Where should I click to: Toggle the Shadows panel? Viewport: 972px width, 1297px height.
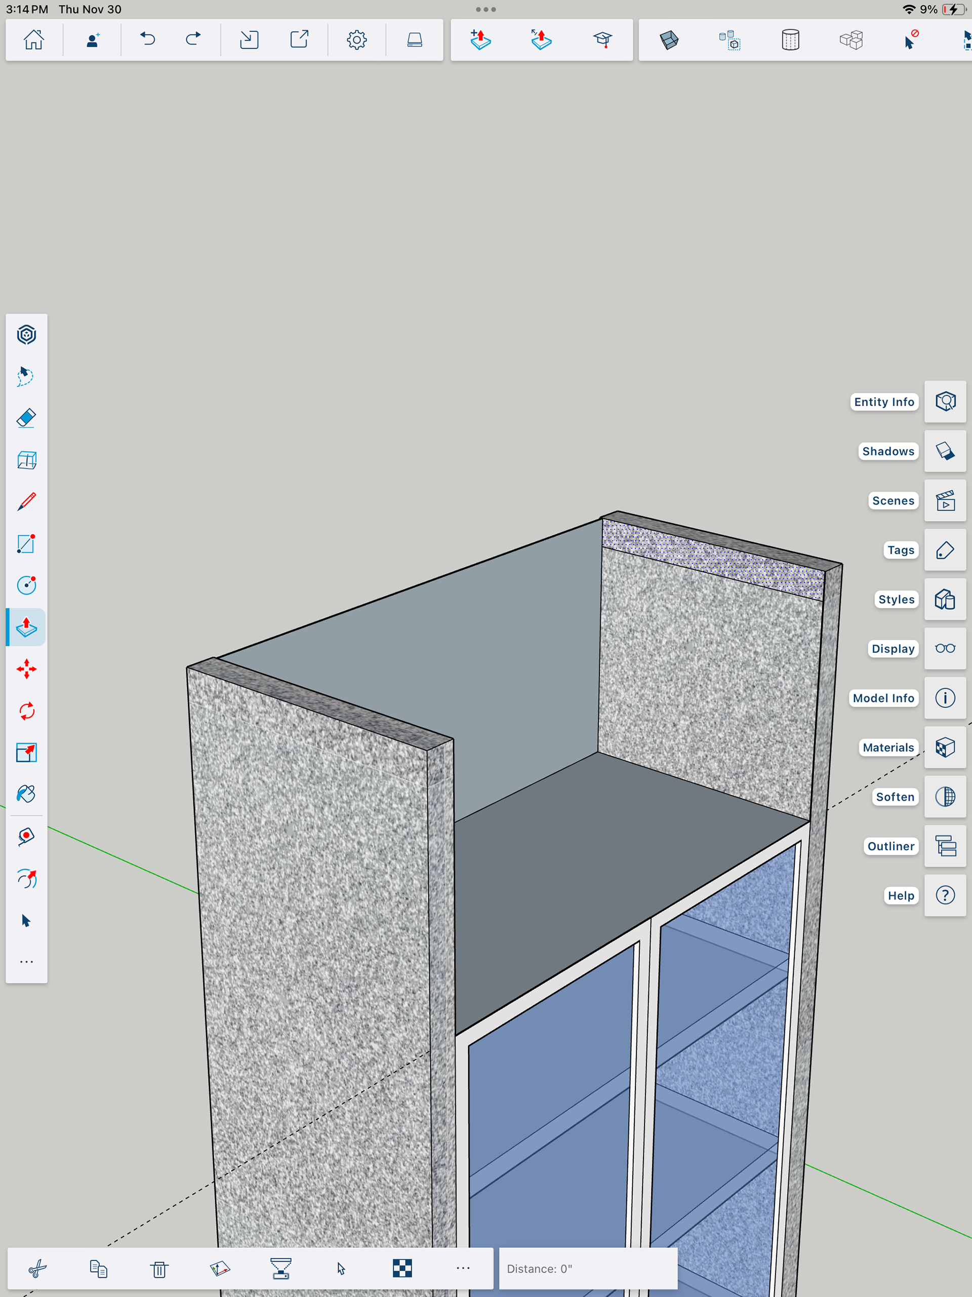point(945,451)
